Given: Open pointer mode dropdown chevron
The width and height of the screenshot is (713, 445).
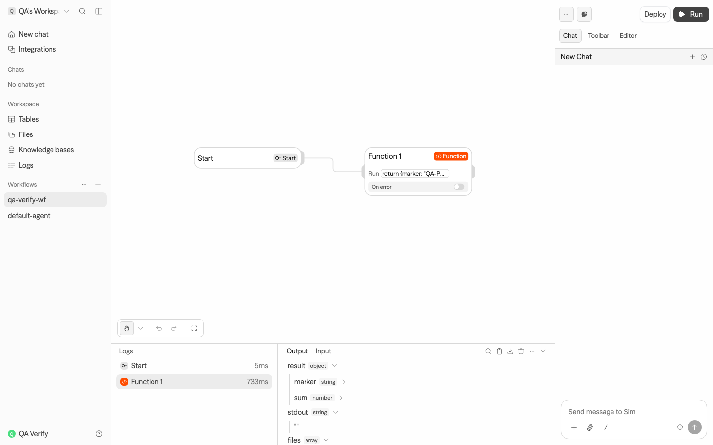Looking at the screenshot, I should point(141,328).
